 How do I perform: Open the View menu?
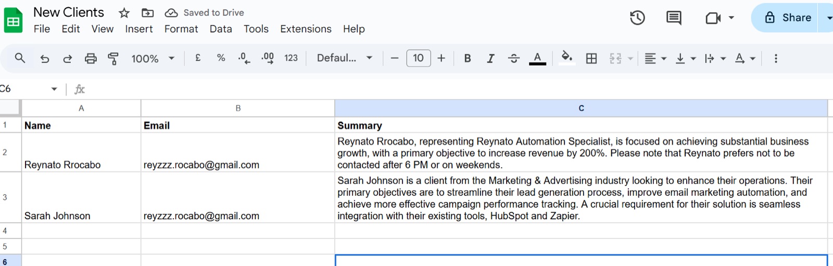click(x=103, y=29)
